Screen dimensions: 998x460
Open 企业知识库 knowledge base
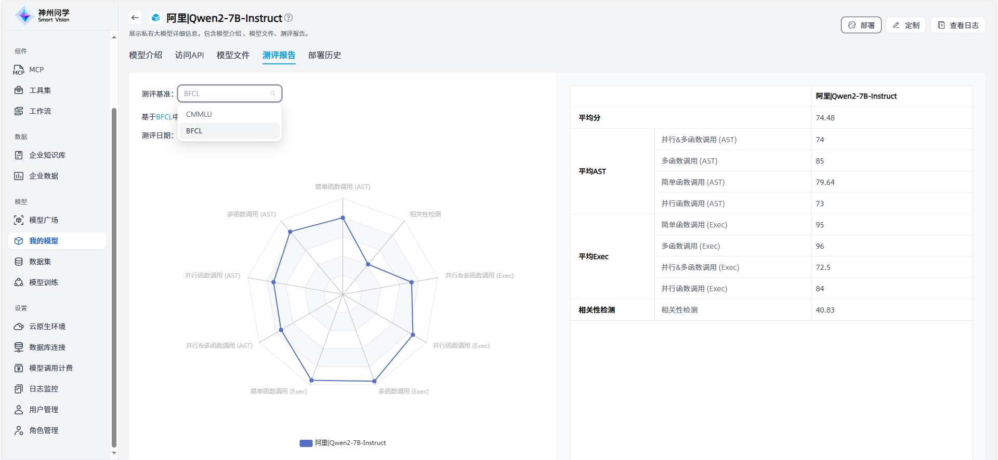(x=47, y=155)
